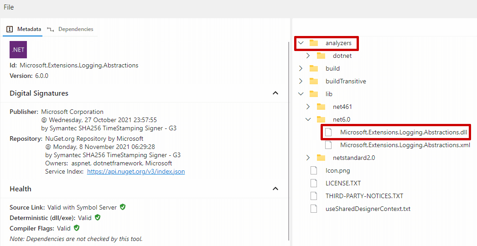Expand the netstandard2.0 folder chevron

pyautogui.click(x=308, y=158)
